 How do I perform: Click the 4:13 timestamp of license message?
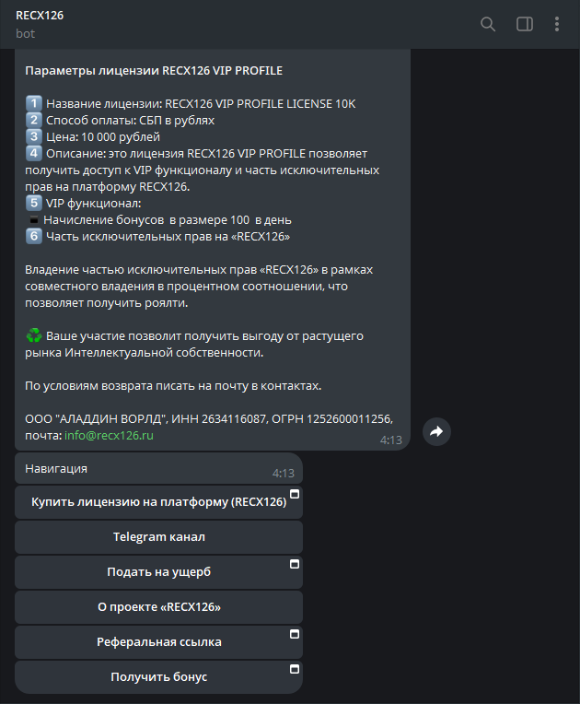click(x=391, y=440)
